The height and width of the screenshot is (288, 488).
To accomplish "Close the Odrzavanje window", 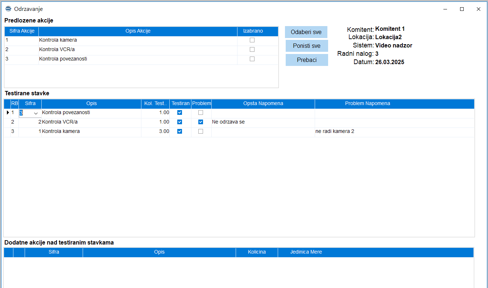I will (478, 9).
